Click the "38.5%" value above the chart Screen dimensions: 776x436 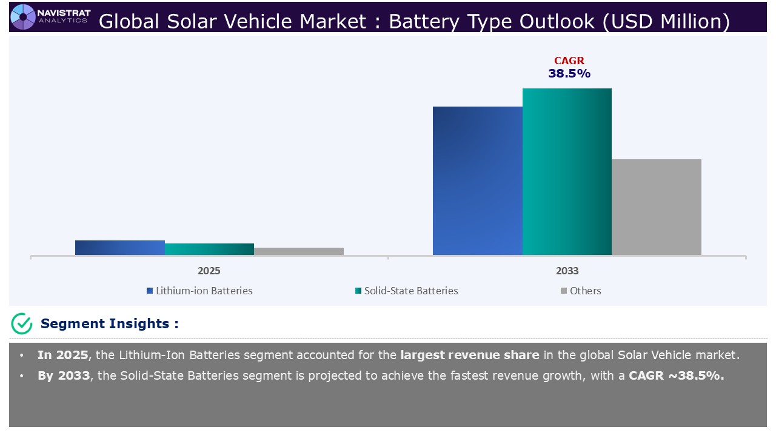click(x=569, y=74)
